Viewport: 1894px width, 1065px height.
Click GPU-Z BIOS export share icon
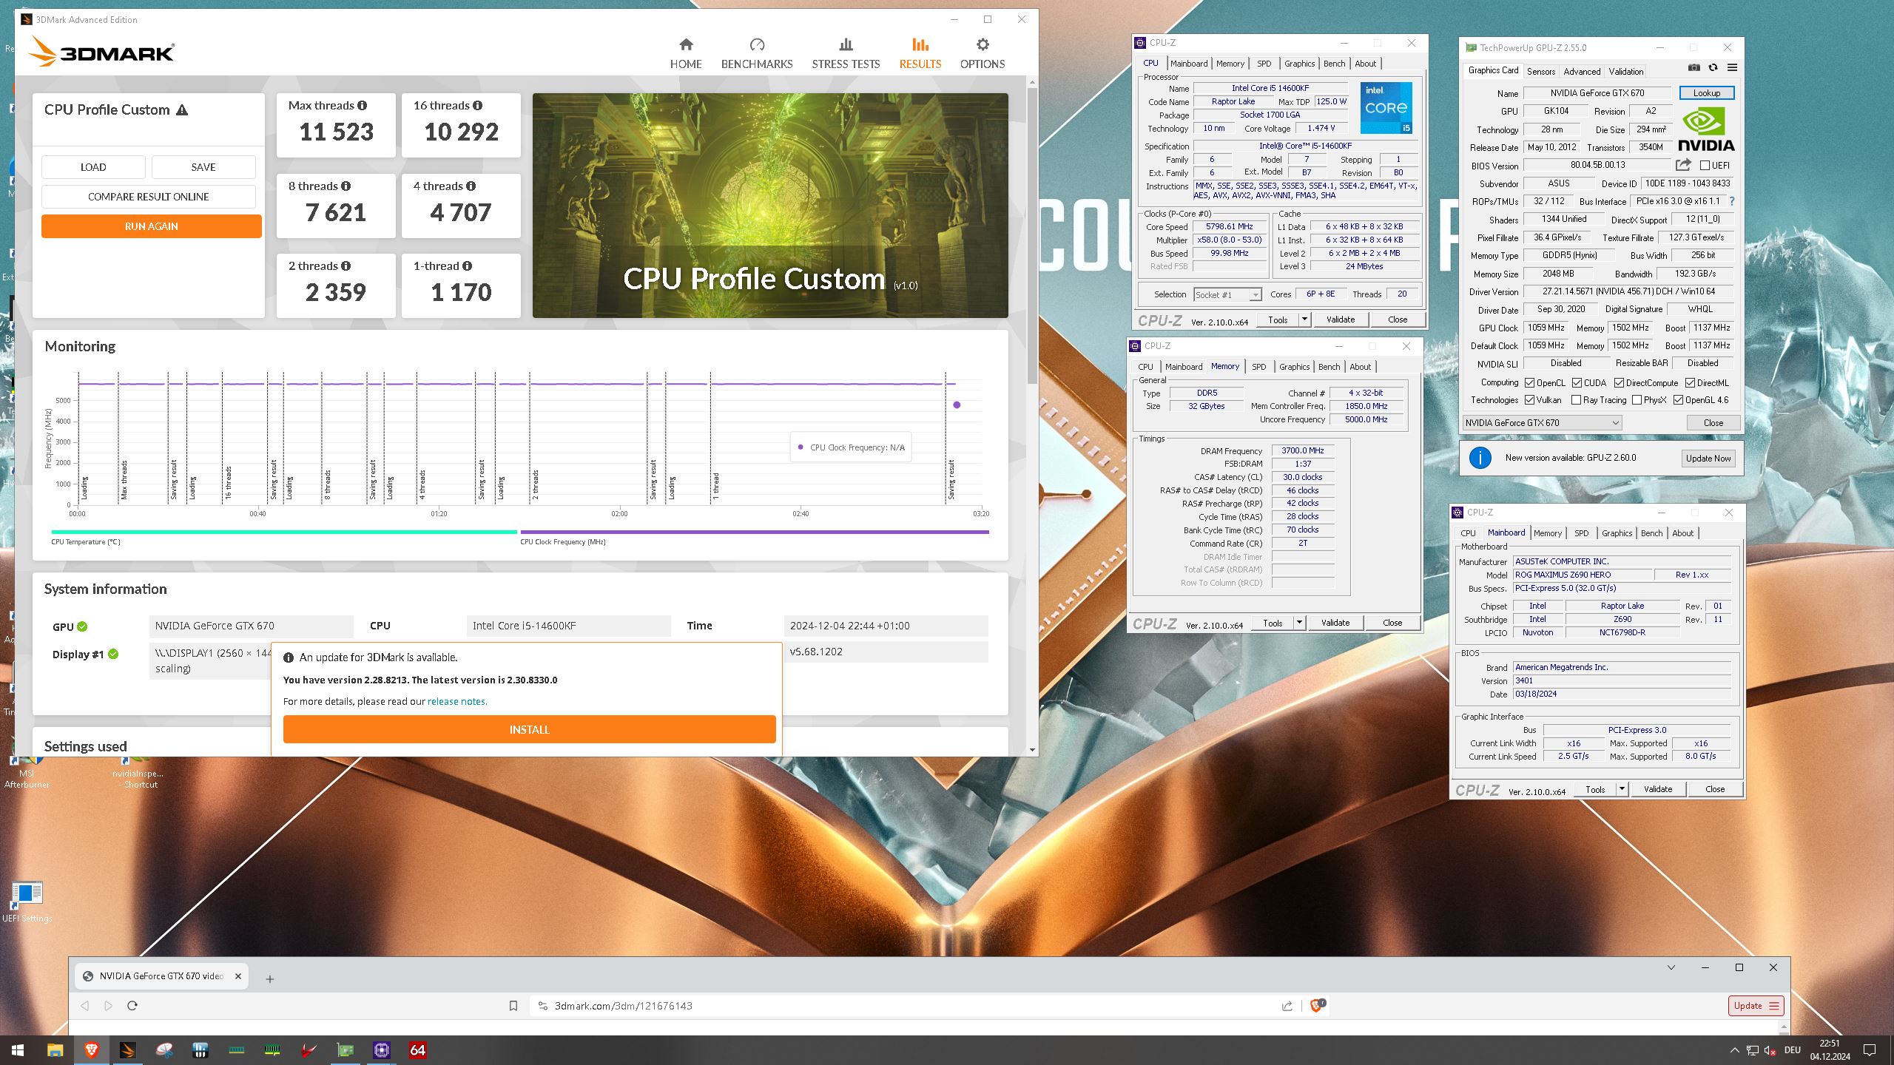coord(1683,165)
